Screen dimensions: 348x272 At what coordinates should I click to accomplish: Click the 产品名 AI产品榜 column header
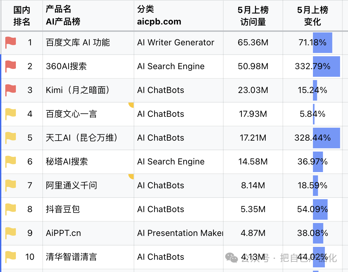(88, 16)
